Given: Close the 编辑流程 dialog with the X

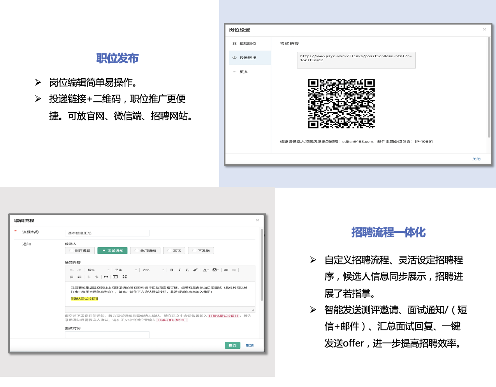Looking at the screenshot, I should click(257, 220).
